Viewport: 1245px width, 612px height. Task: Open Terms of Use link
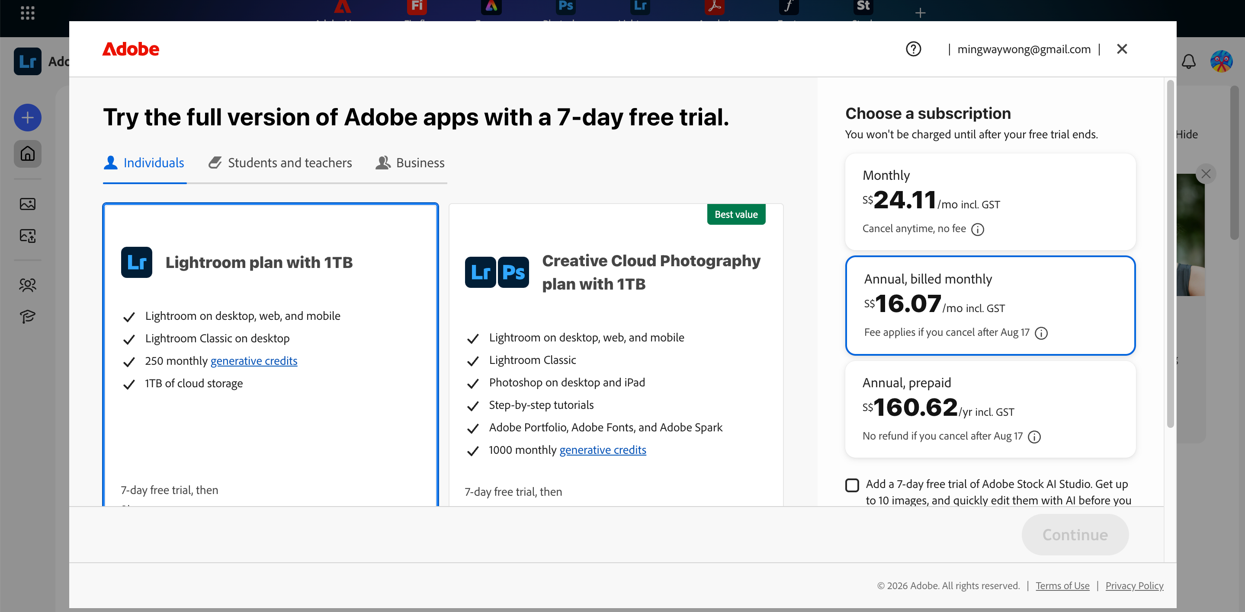point(1062,586)
